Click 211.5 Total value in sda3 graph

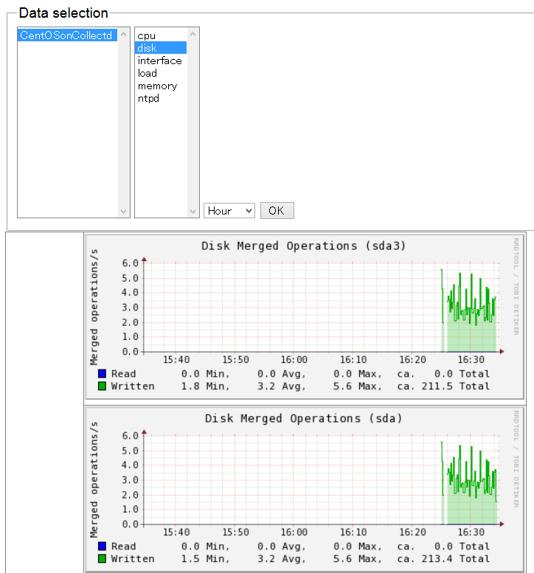click(455, 386)
